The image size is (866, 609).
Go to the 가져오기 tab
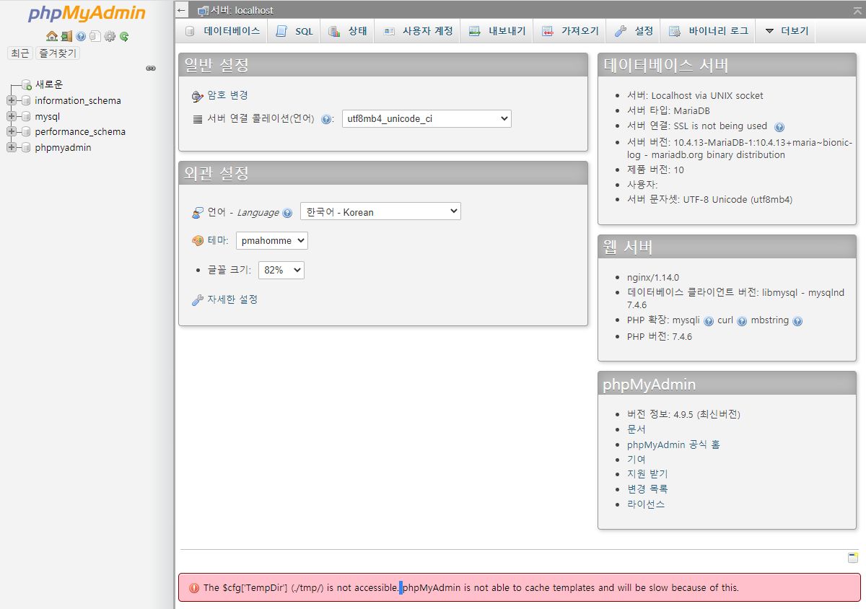pos(571,31)
